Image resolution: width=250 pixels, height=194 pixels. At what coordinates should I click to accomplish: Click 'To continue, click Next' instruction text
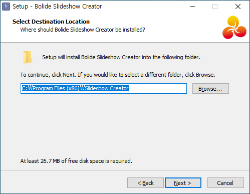point(118,75)
